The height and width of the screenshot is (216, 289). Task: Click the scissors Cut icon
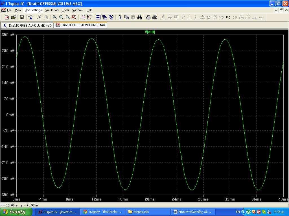pos(120,17)
